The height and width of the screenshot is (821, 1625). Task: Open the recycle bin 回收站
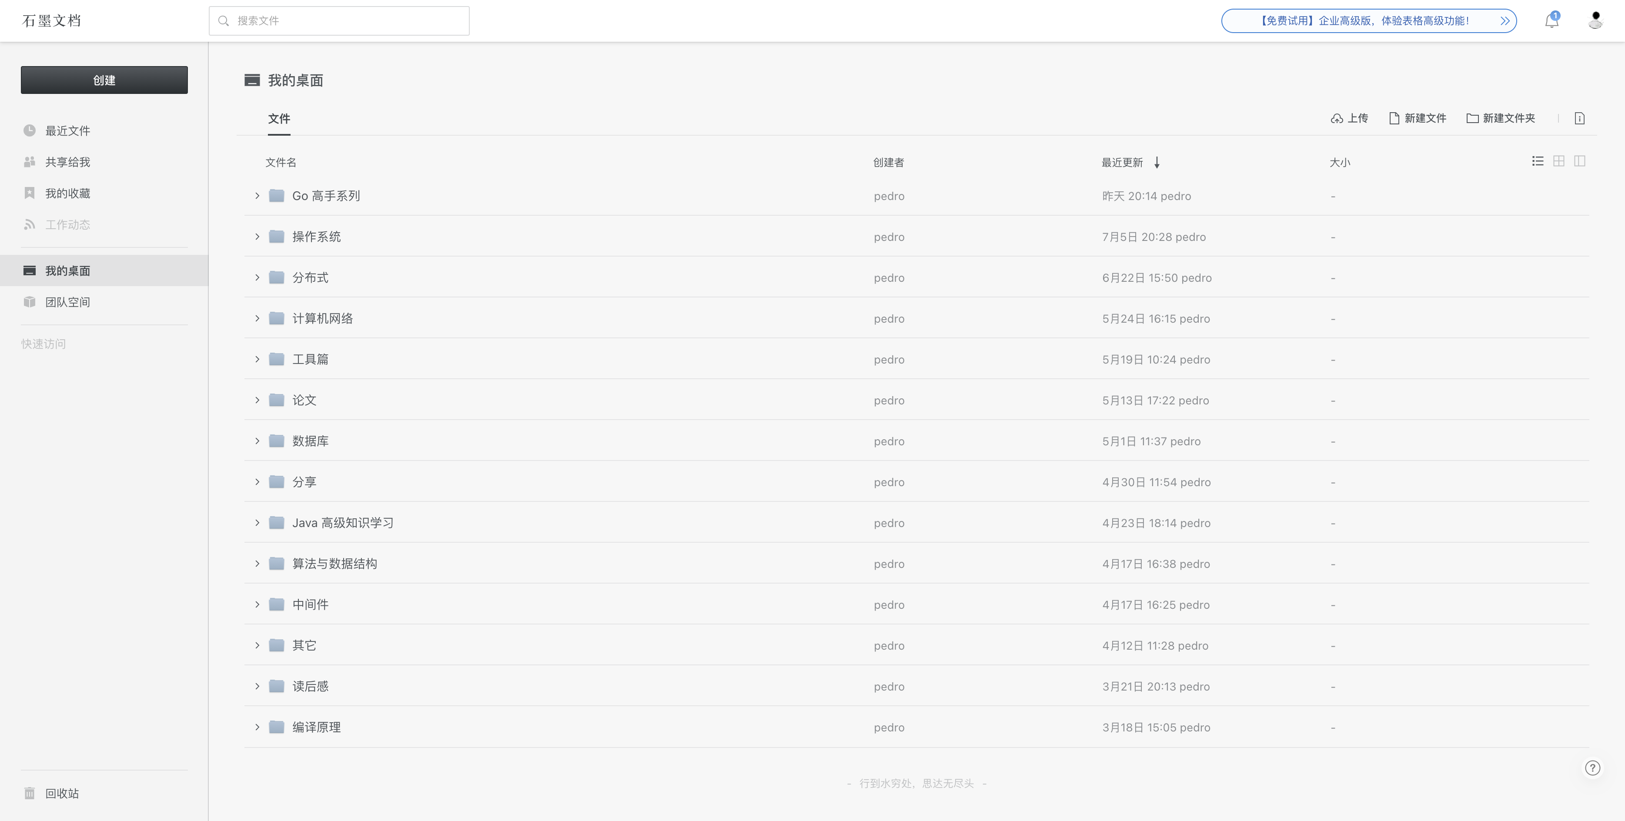tap(61, 793)
